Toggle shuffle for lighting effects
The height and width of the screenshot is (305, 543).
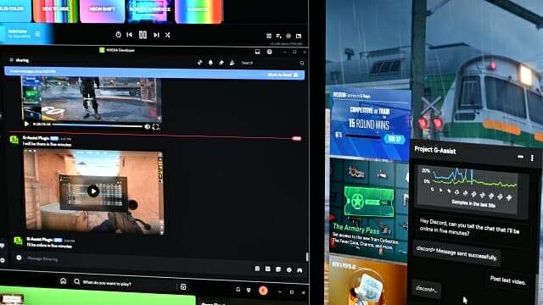point(168,35)
